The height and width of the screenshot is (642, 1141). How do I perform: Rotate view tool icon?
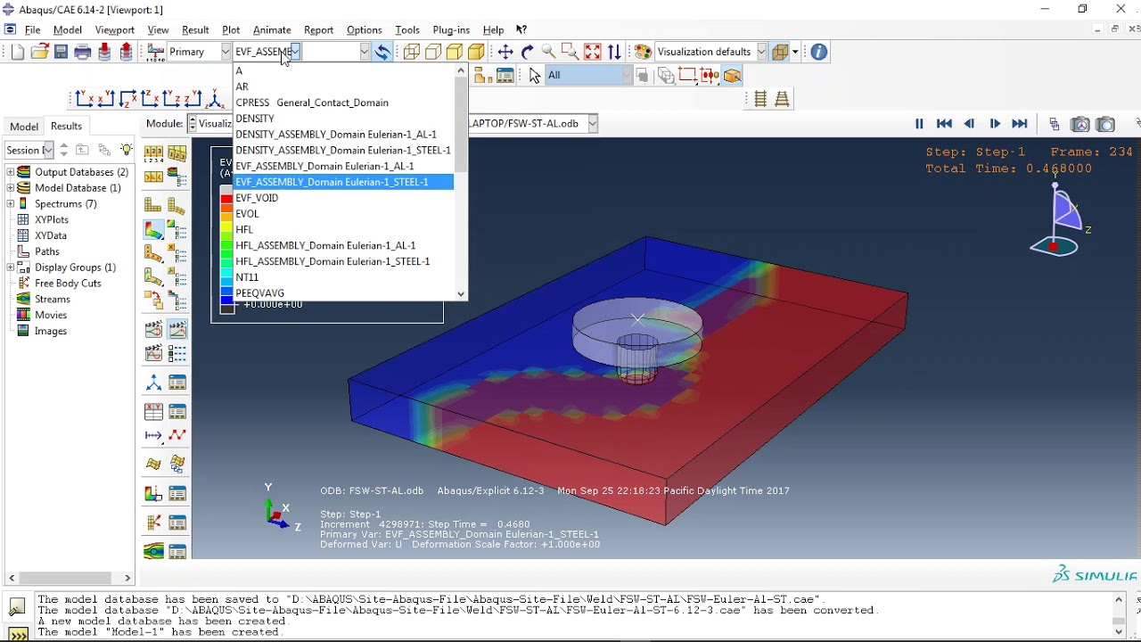(x=527, y=53)
